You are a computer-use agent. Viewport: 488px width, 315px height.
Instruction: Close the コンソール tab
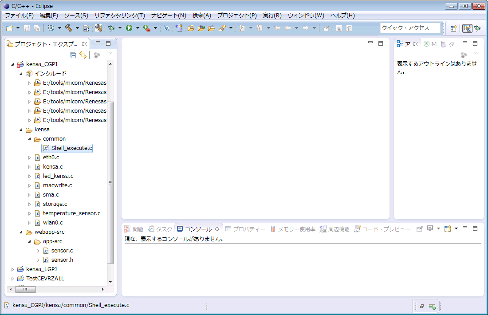click(217, 229)
